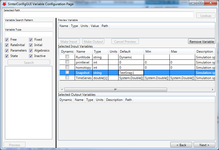Uncheck the Initial checkbox
Image resolution: width=219 pixels, height=150 pixels.
[x=31, y=45]
